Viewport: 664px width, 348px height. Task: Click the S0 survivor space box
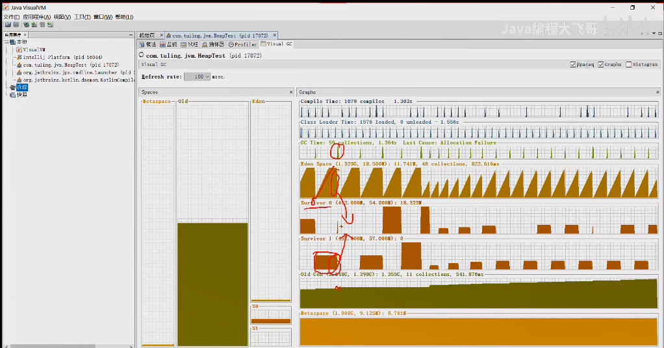pyautogui.click(x=271, y=316)
